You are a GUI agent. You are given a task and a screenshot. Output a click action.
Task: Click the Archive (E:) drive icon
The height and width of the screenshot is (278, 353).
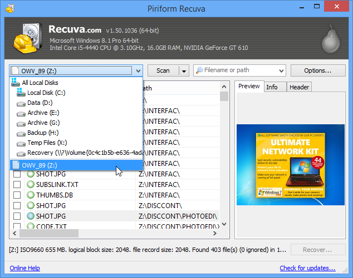(x=21, y=114)
